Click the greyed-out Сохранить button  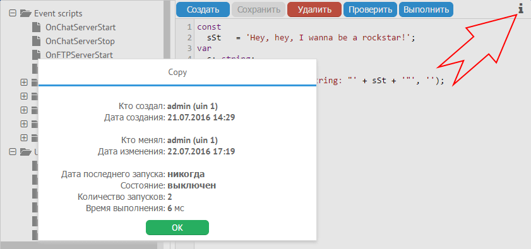point(259,9)
